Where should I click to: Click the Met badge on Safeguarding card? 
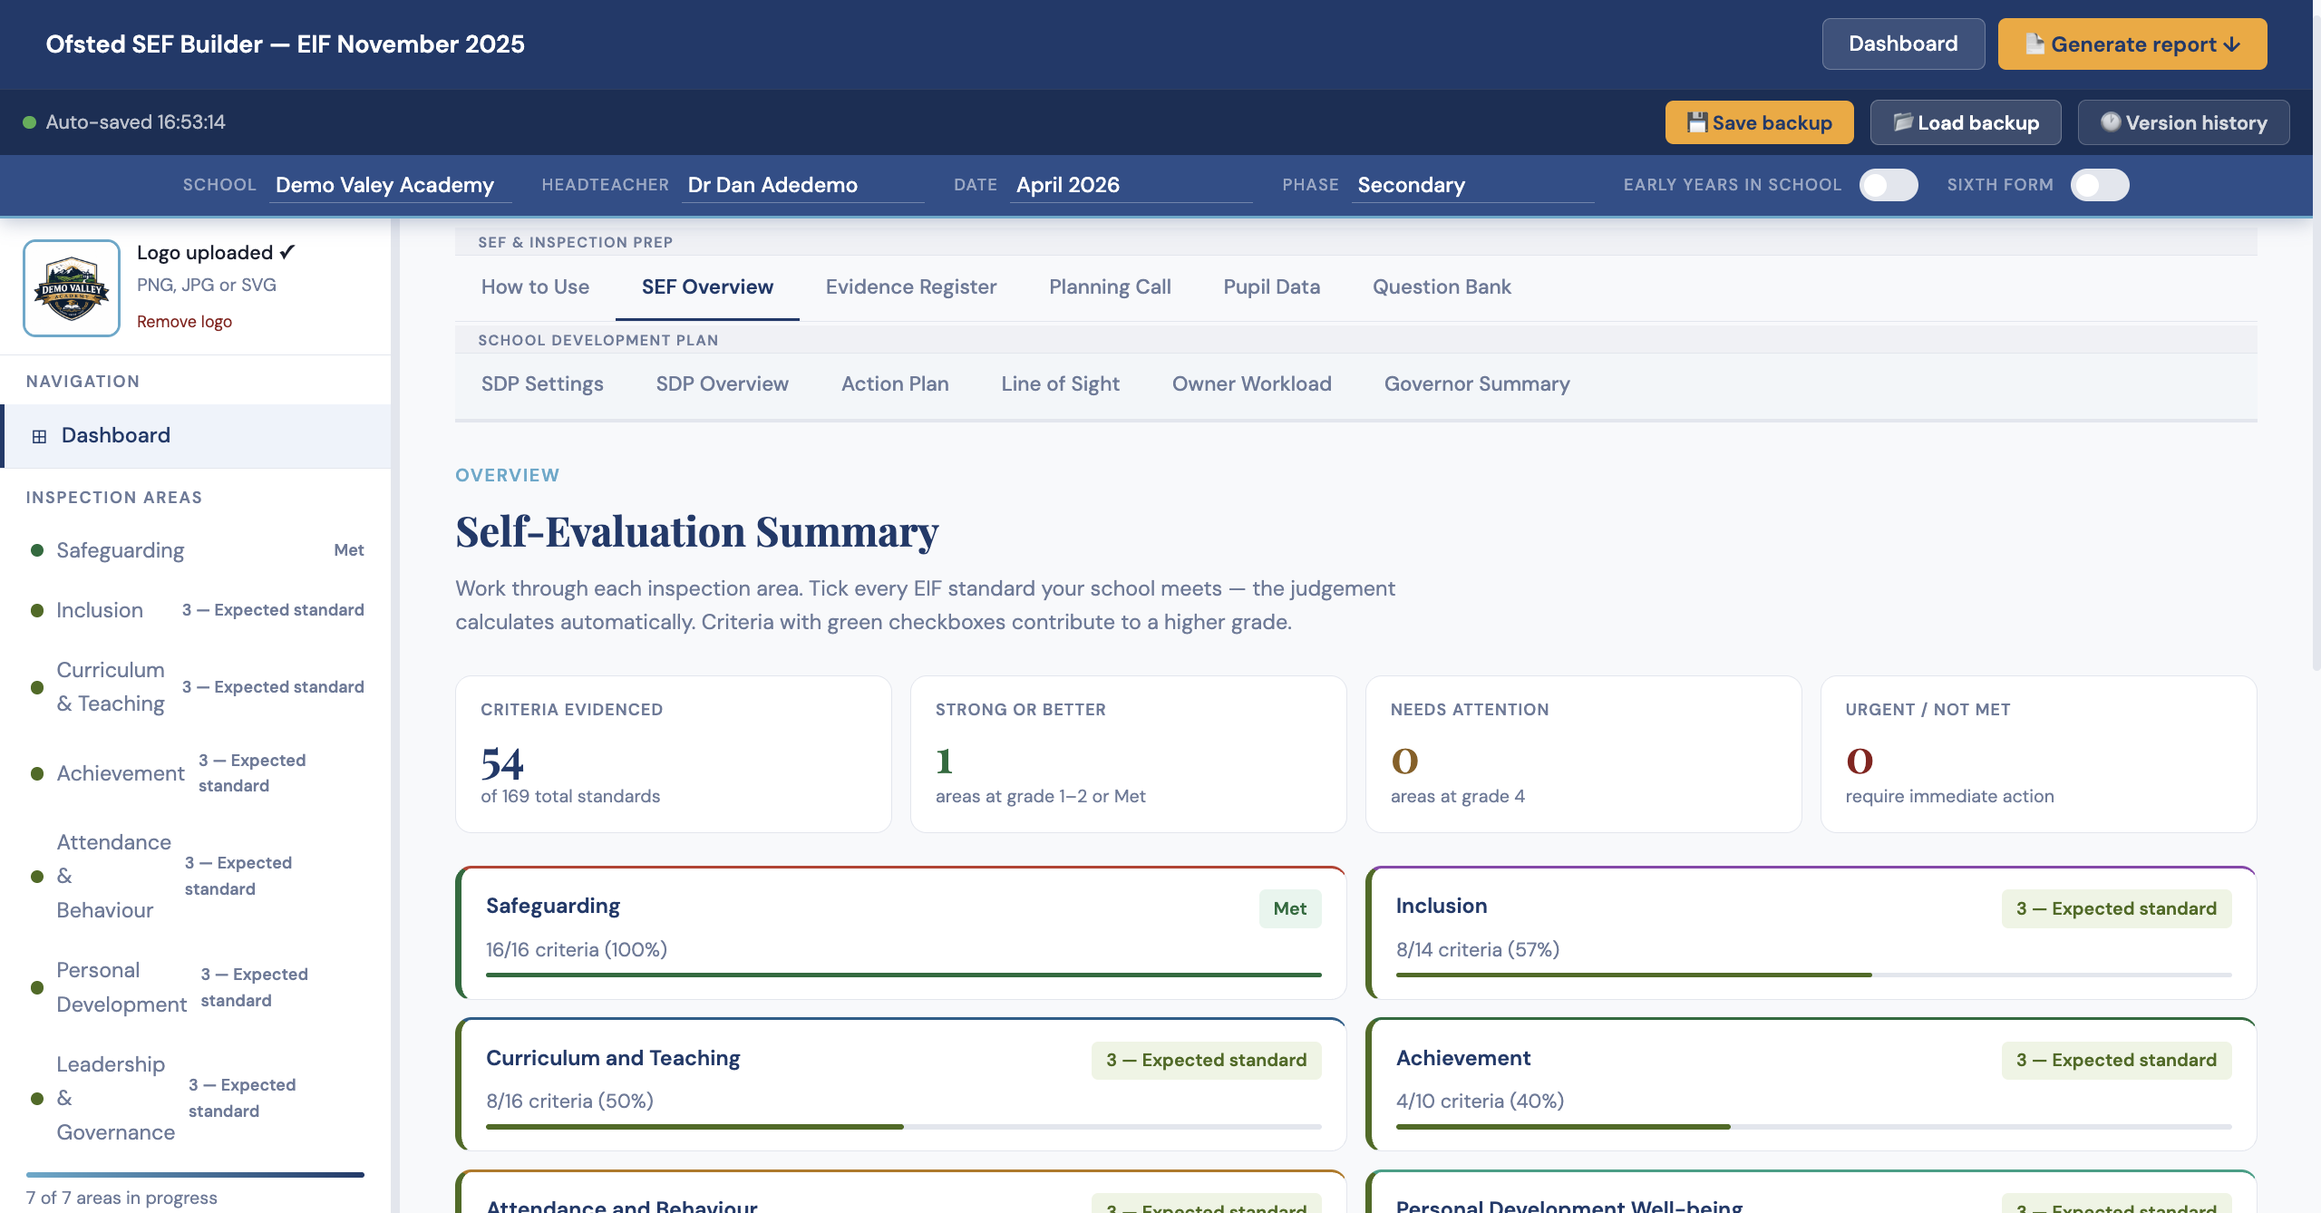(x=1289, y=908)
